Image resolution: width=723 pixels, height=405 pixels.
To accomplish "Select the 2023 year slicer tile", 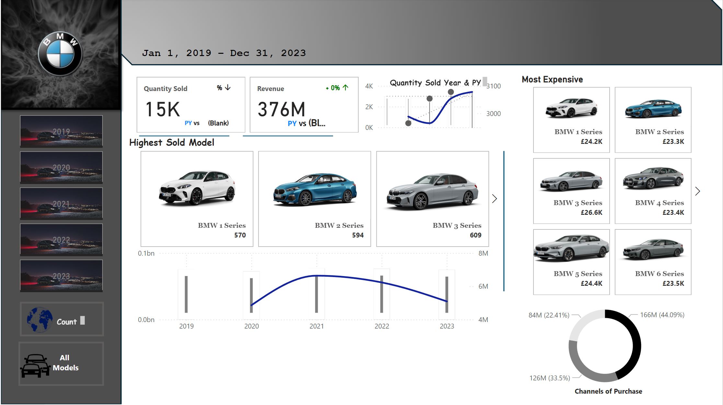I will 61,276.
